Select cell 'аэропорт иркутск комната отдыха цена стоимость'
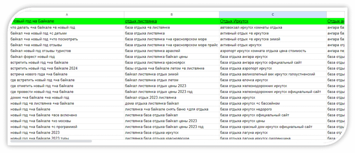Viewport: 355px width, 153px height. 272,51
